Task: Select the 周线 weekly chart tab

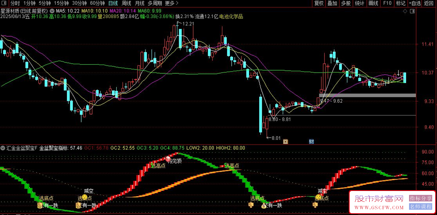Action: click(127, 3)
